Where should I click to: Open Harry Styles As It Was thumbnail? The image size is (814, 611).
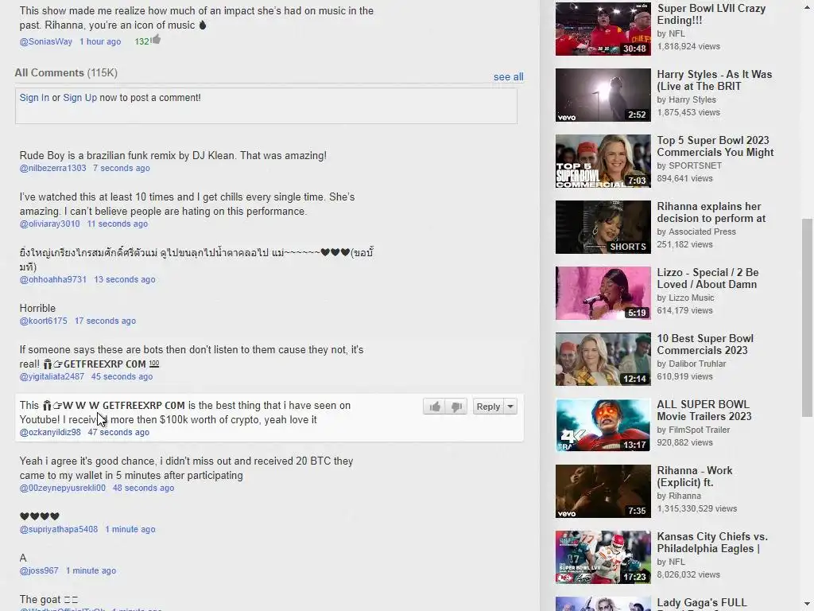[x=603, y=95]
